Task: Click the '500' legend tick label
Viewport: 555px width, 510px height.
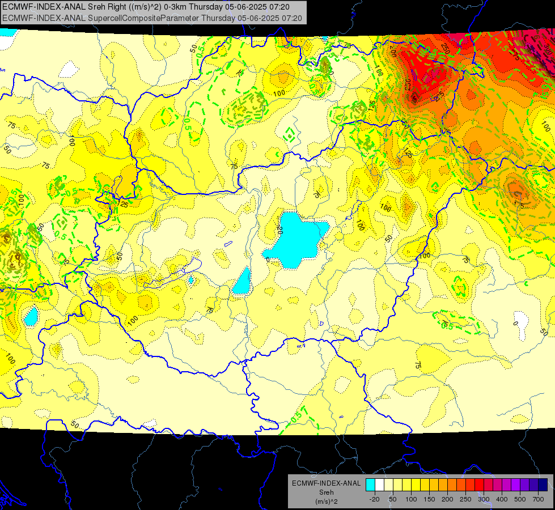Action: (520, 499)
